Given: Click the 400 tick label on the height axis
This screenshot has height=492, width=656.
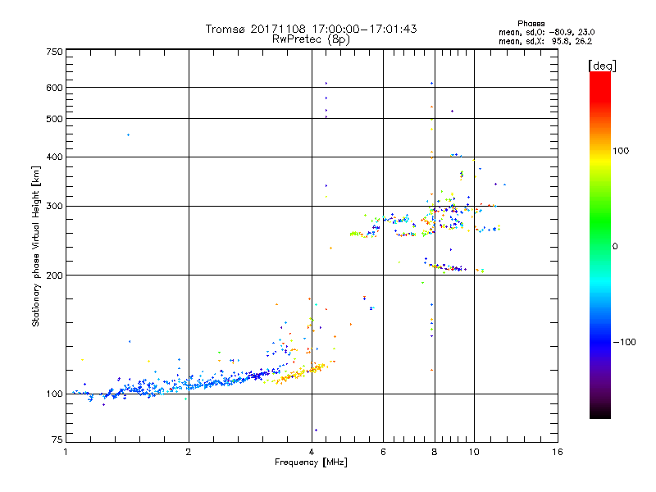Looking at the screenshot, I should (54, 157).
